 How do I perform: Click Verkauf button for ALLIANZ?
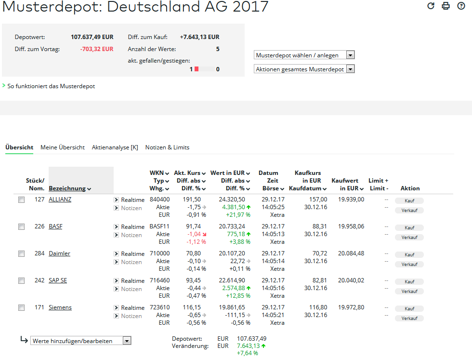pyautogui.click(x=409, y=210)
